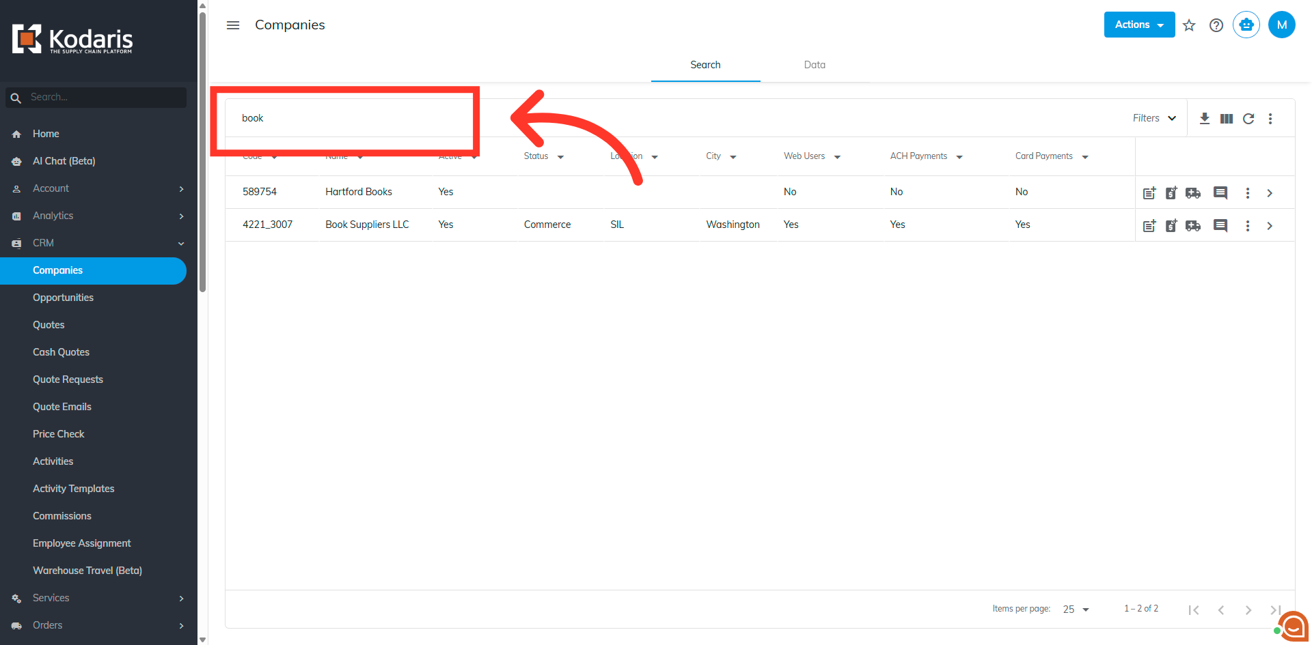1312x645 pixels.
Task: Refresh the companies table
Action: 1248,119
